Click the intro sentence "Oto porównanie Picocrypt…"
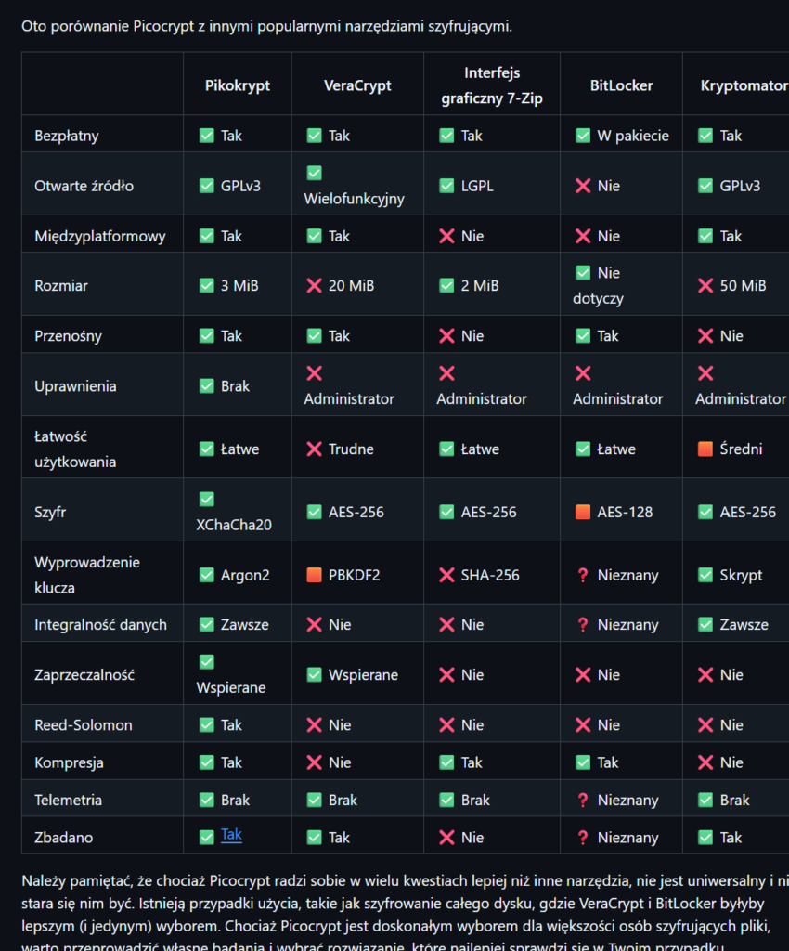This screenshot has width=789, height=951. 266,26
